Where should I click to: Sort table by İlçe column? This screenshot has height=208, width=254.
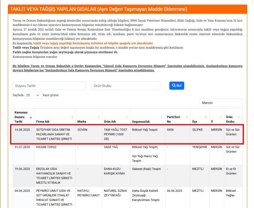(x=200, y=117)
